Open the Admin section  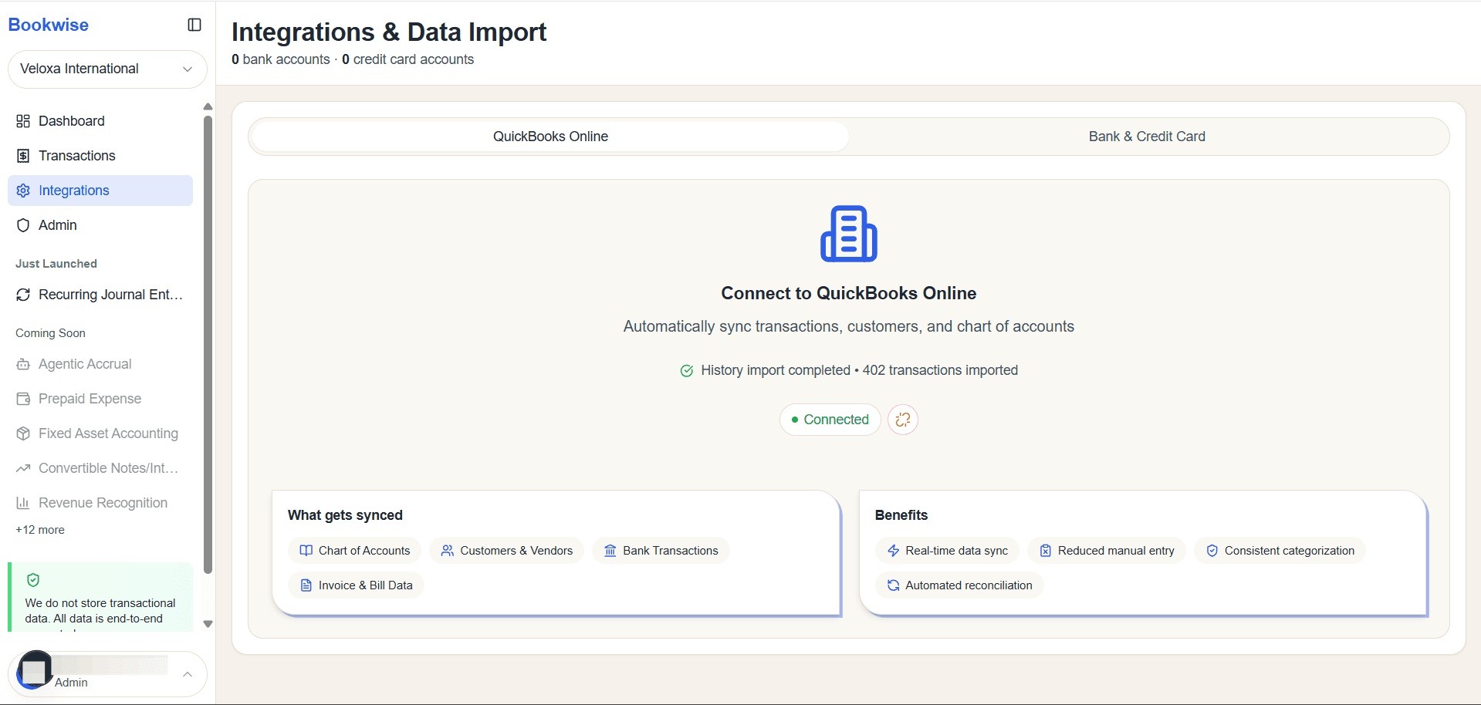100,225
